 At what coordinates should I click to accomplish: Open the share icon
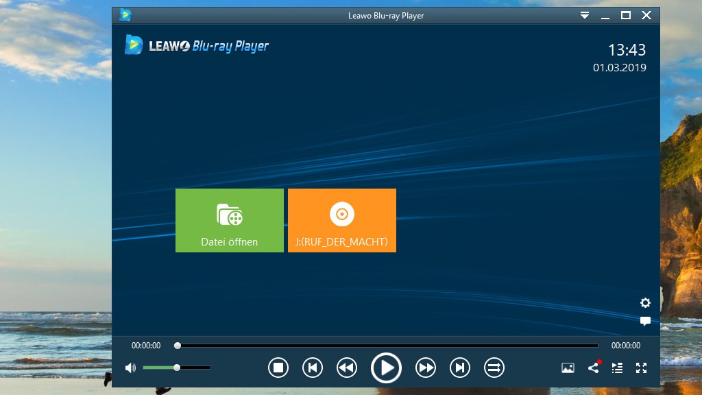coord(594,368)
